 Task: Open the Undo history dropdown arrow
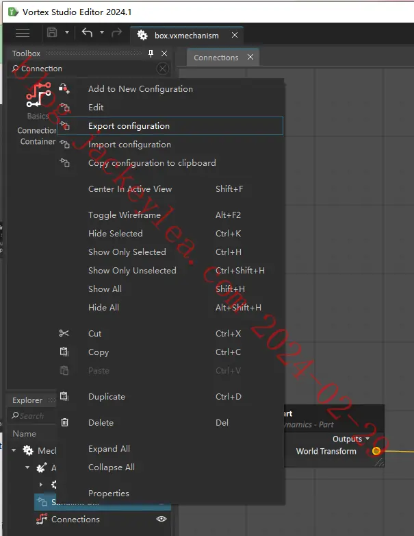pos(102,32)
